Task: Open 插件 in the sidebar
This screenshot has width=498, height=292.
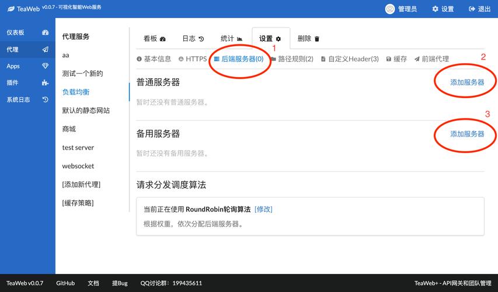Action: click(27, 82)
